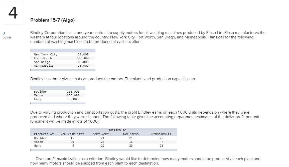This screenshot has width=289, height=167.
Task: Select Boulder to Fort Worth profit 21
Action: point(103,138)
